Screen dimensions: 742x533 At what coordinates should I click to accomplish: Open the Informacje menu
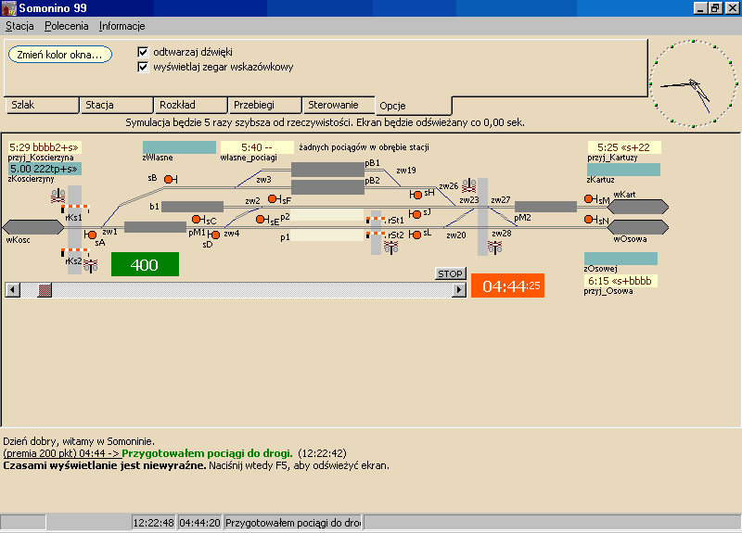point(122,27)
